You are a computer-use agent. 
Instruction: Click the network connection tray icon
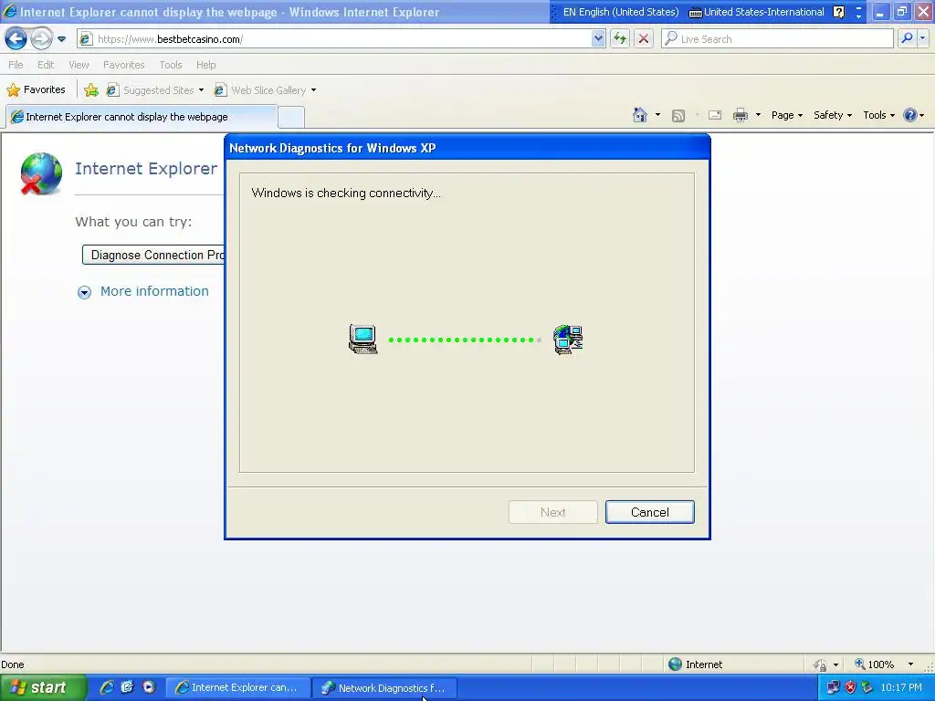point(833,688)
